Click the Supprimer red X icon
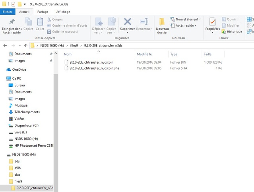The height and width of the screenshot is (192, 254). point(127,22)
